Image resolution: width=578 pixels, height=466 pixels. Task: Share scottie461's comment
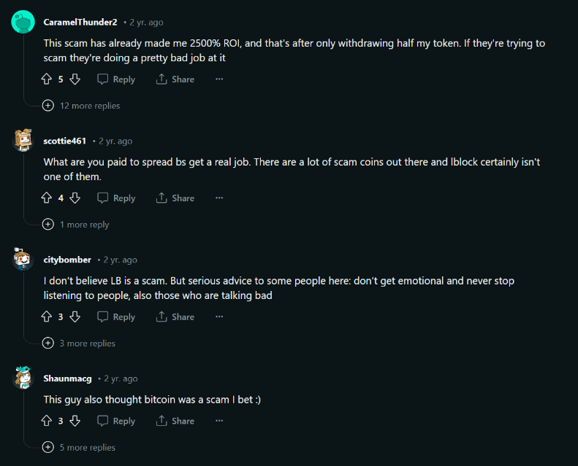pyautogui.click(x=175, y=198)
